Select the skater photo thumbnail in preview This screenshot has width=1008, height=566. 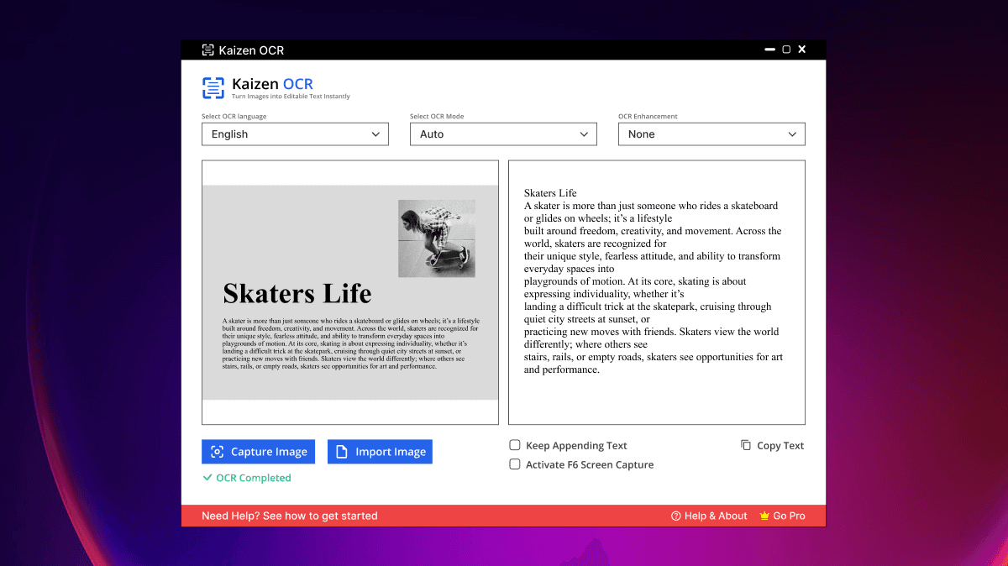click(436, 237)
